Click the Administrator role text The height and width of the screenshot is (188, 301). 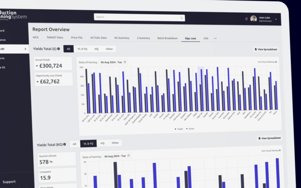265,21
